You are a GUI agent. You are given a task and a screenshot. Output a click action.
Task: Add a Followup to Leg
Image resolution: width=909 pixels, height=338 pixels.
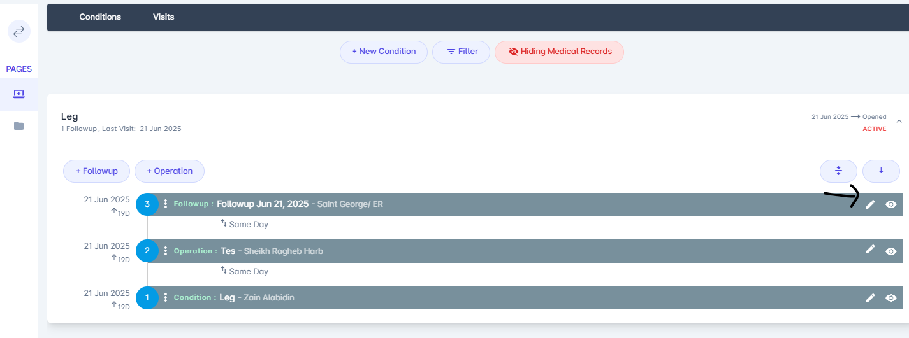pos(96,171)
